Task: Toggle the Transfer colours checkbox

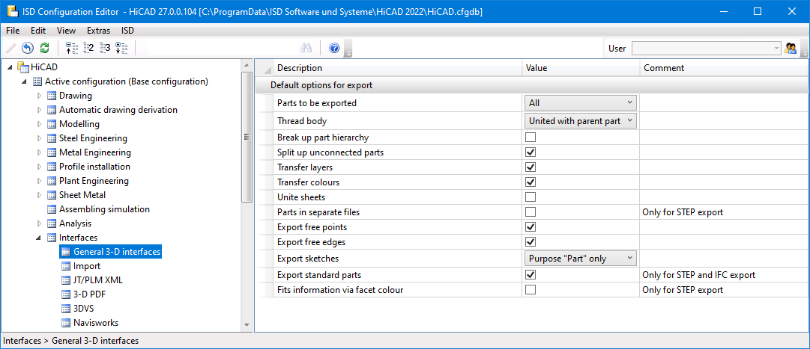Action: (x=530, y=182)
